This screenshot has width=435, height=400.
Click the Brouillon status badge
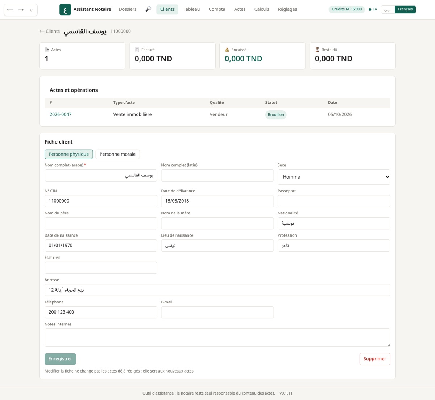276,115
